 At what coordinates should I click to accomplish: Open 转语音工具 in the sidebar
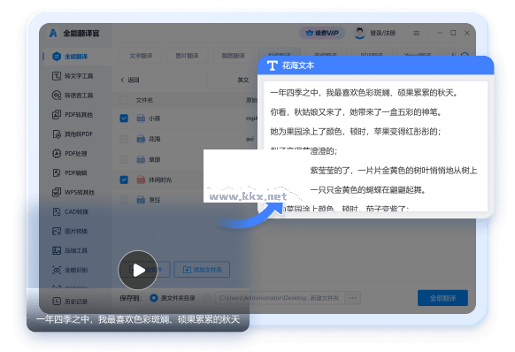[x=73, y=96]
